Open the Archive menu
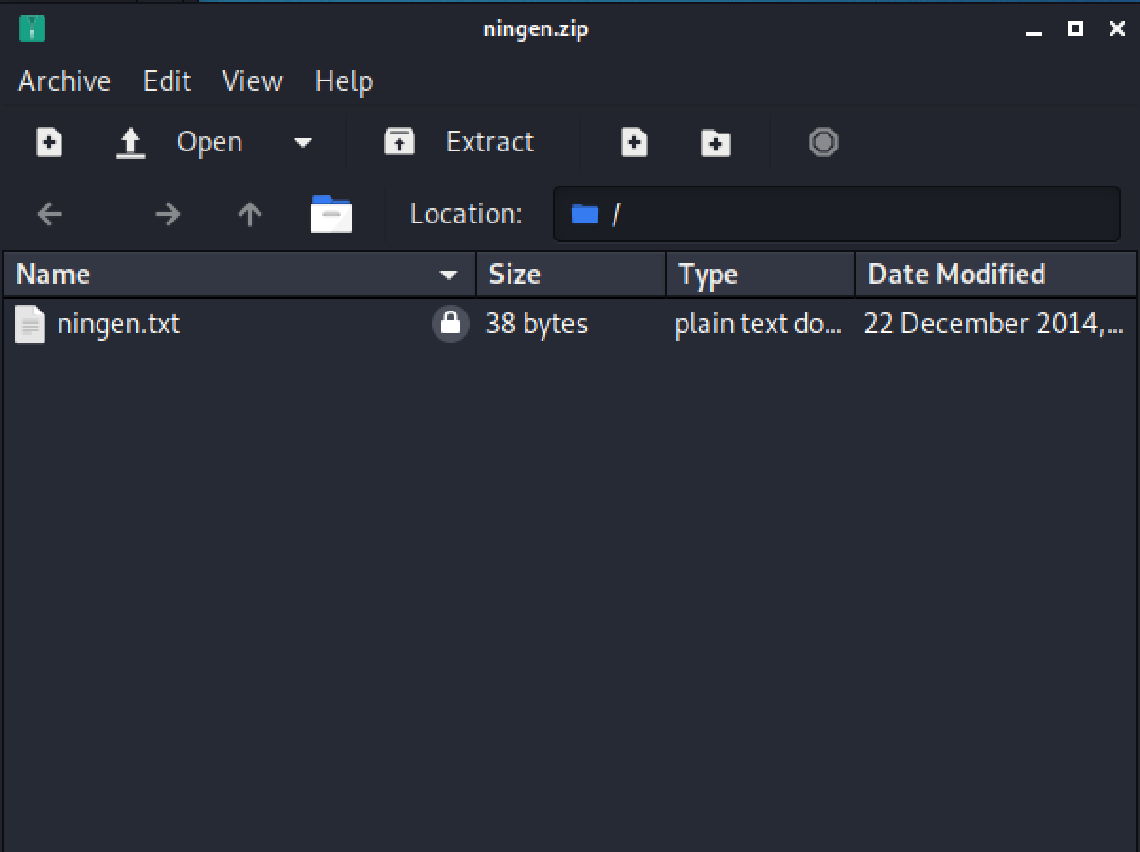This screenshot has width=1140, height=852. pos(62,81)
